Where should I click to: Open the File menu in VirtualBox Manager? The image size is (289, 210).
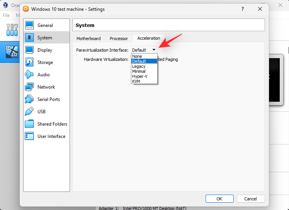tap(6, 15)
